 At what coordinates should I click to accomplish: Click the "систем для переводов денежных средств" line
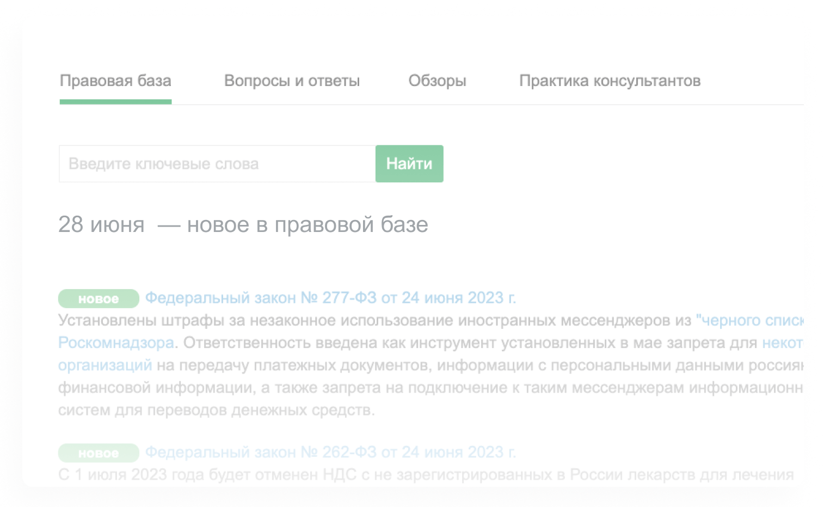[217, 410]
